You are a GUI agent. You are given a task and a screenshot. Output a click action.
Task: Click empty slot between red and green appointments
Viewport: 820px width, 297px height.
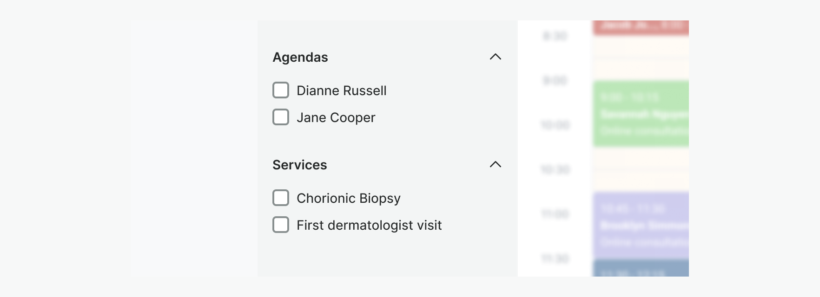tap(641, 58)
